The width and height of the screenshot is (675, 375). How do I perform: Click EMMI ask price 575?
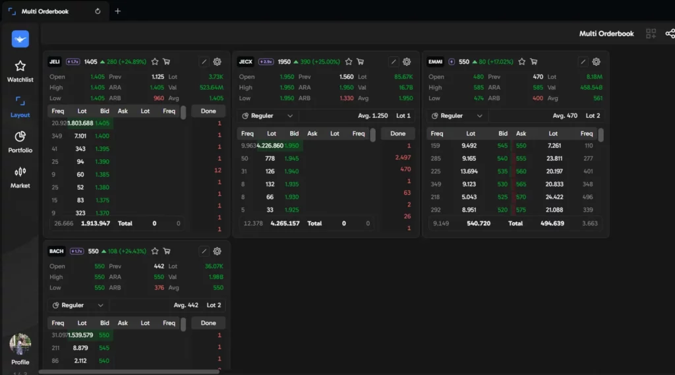[521, 210]
